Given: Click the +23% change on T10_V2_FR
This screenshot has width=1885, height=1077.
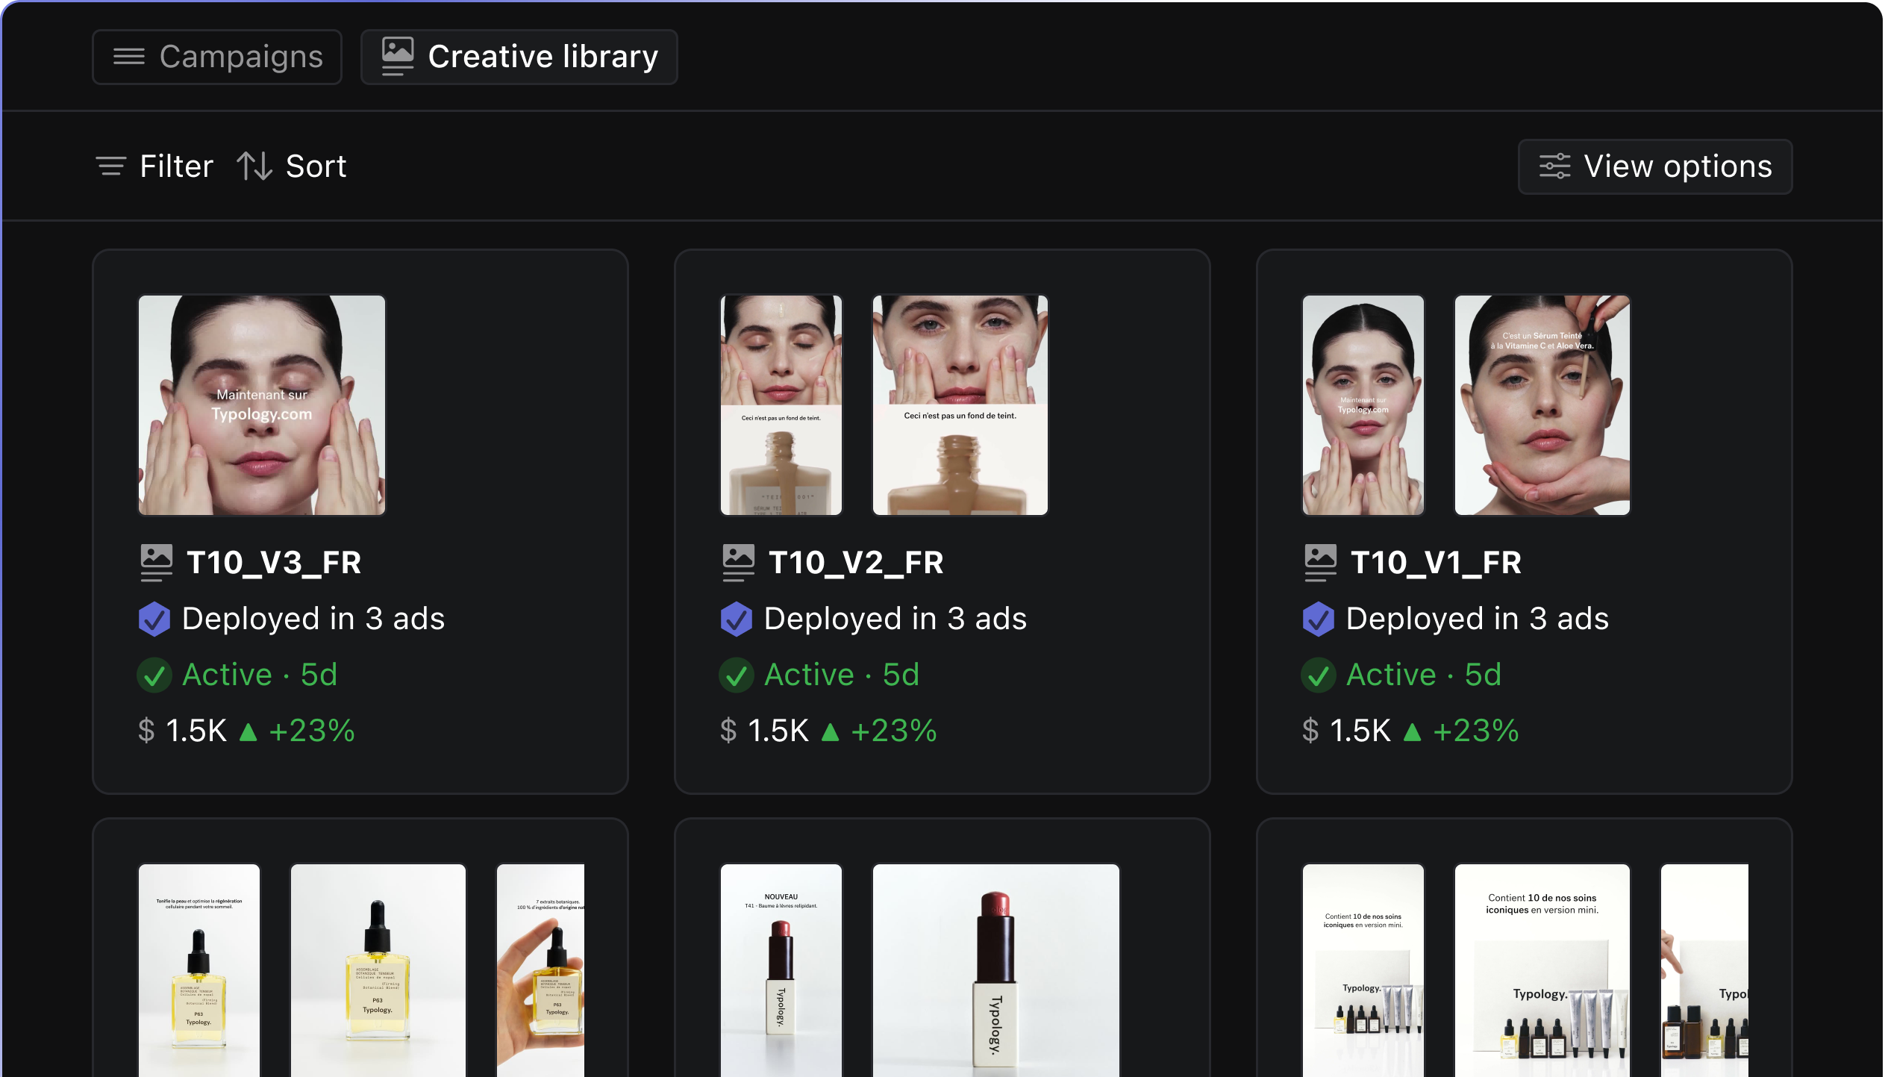Looking at the screenshot, I should point(894,731).
